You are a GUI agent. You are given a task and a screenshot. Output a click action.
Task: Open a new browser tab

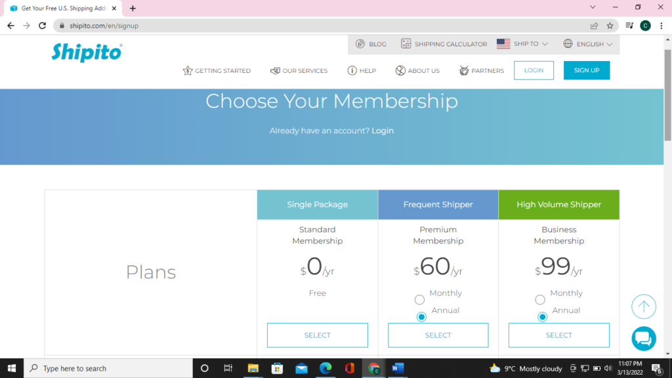tap(133, 8)
